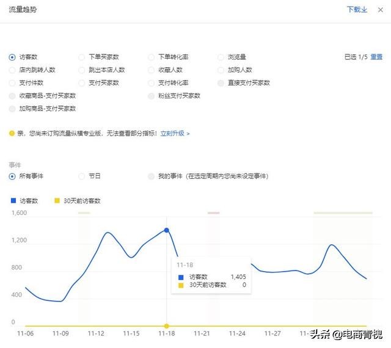Click the 重置 reset link
Screen dimensions: 391x348
376,57
